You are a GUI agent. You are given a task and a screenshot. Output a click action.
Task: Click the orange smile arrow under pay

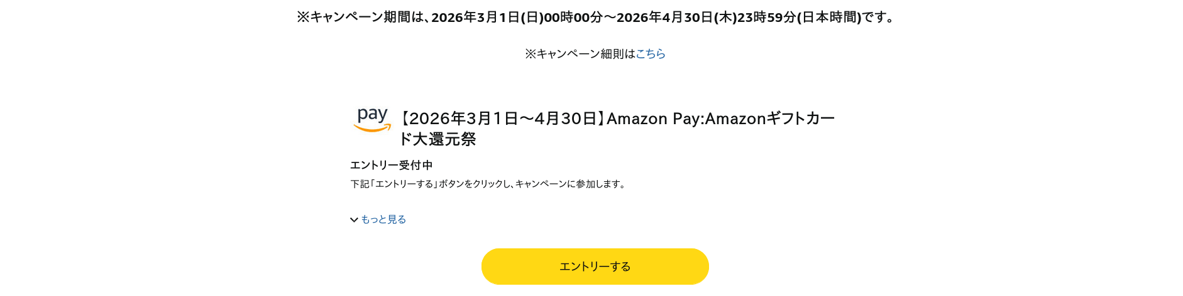pyautogui.click(x=372, y=129)
